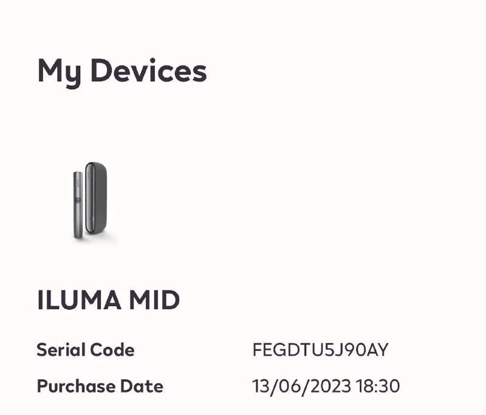The image size is (486, 415).
Task: Click the Serial Code label
Action: [86, 350]
